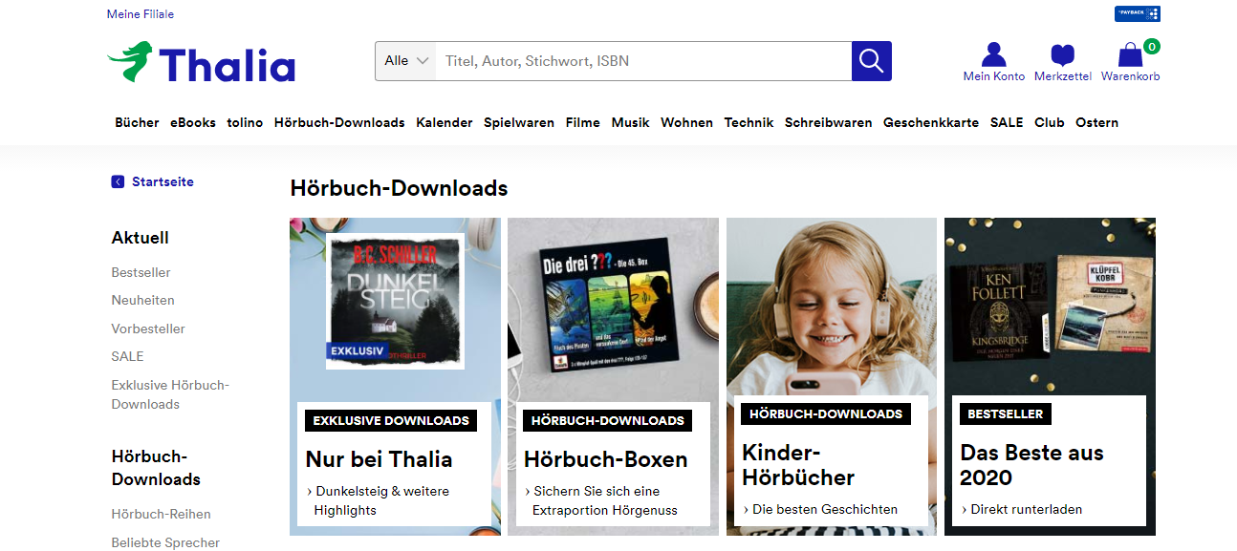Open the Filme menu

point(583,122)
